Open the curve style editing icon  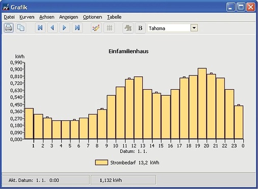point(96,28)
